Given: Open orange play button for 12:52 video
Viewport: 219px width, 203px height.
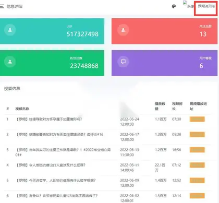Looking at the screenshot, I should click(x=197, y=181).
